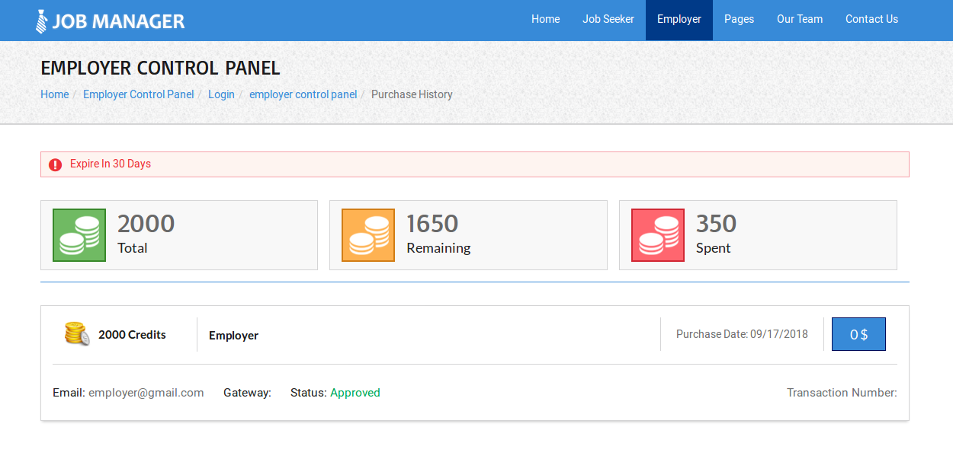Open lowercase employer control panel breadcrumb
Viewport: 953px width, 462px height.
(303, 94)
